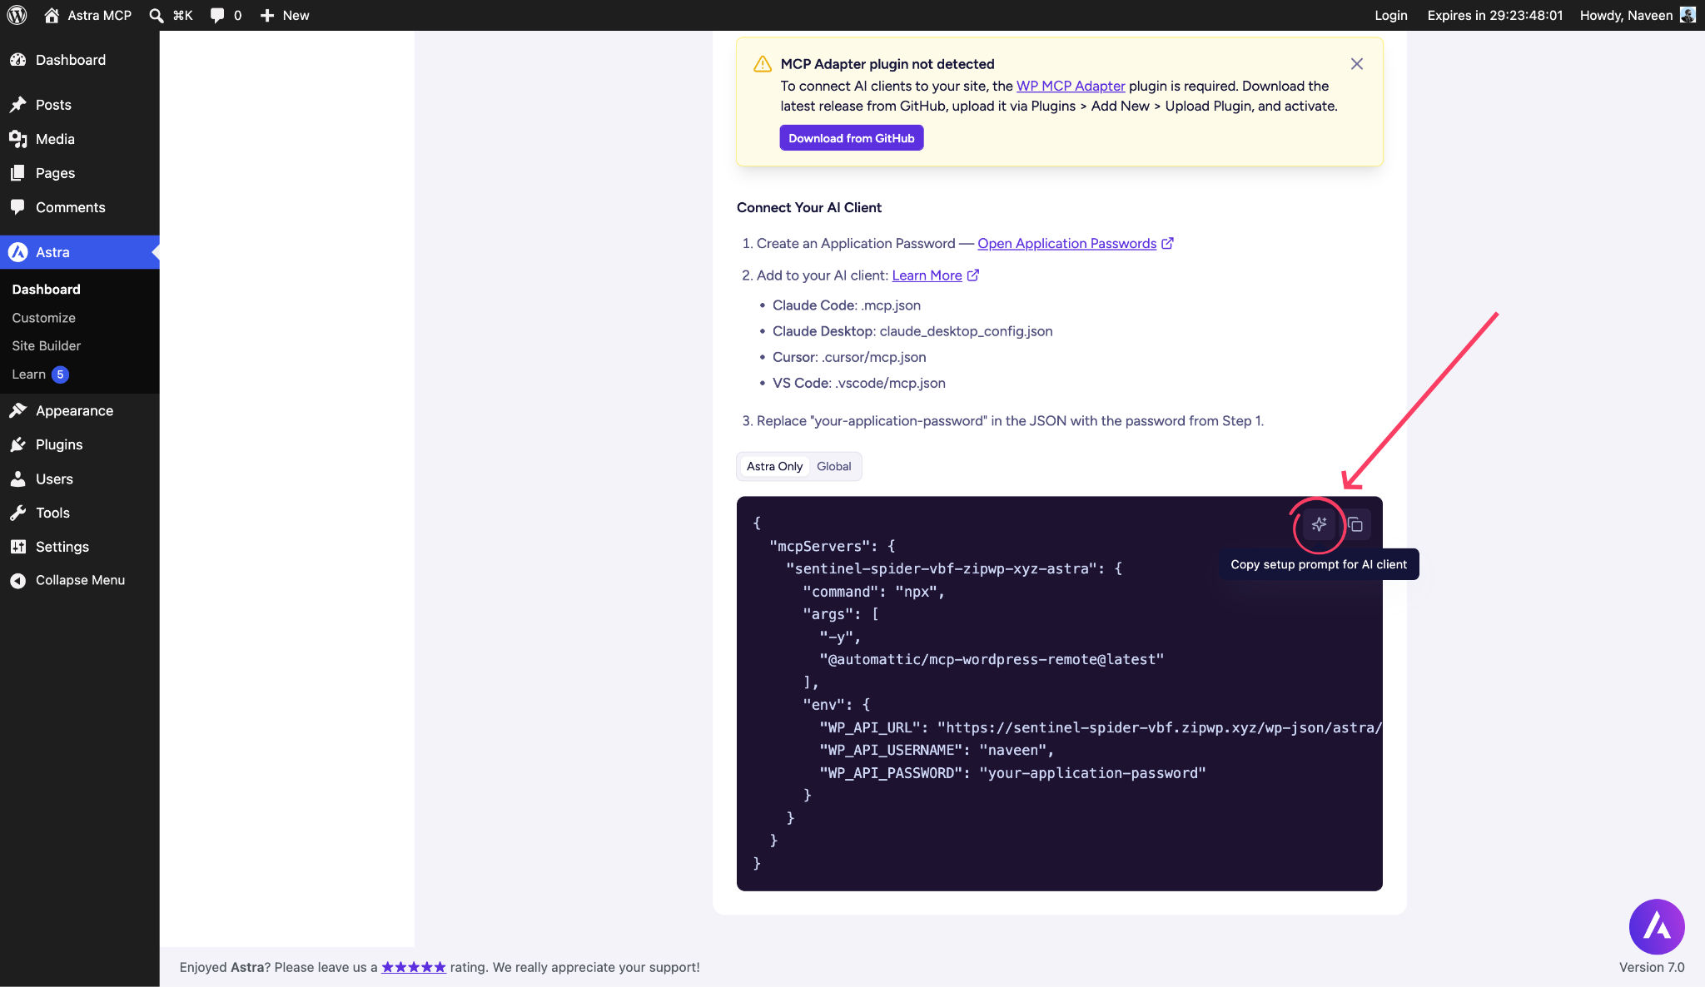Click the Astra logo icon in sidebar
Image resolution: width=1705 pixels, height=987 pixels.
tap(17, 252)
